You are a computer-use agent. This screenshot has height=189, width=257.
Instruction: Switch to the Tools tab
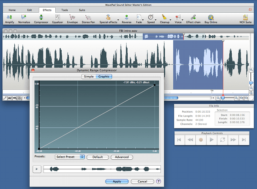(x=64, y=10)
